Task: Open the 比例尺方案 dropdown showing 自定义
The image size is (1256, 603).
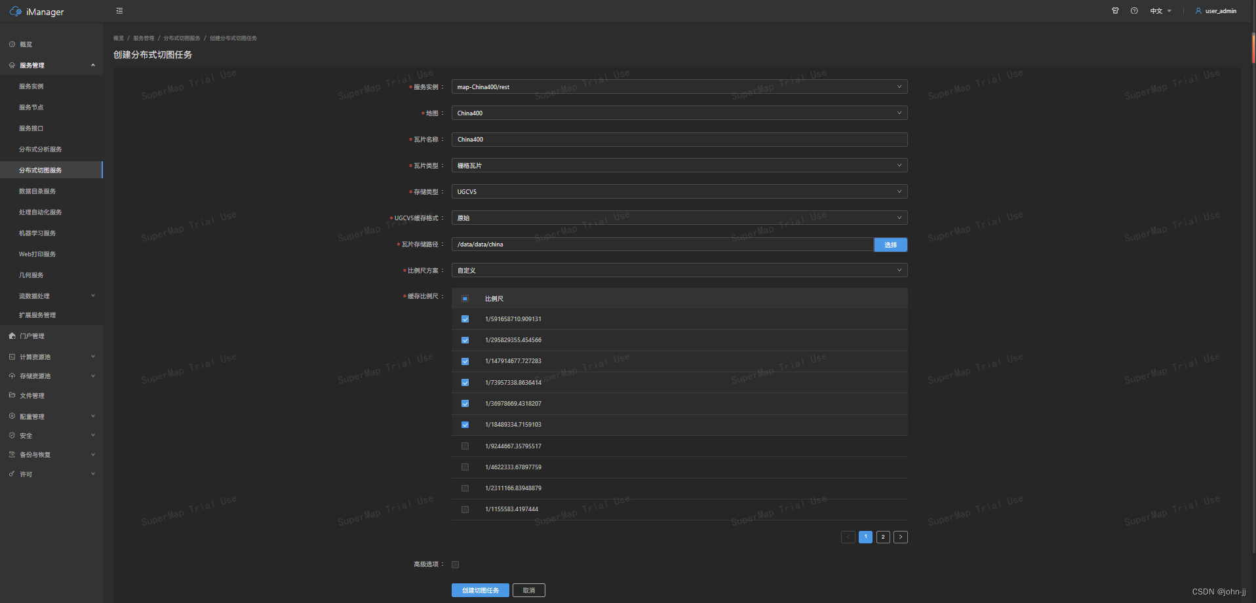Action: point(679,270)
